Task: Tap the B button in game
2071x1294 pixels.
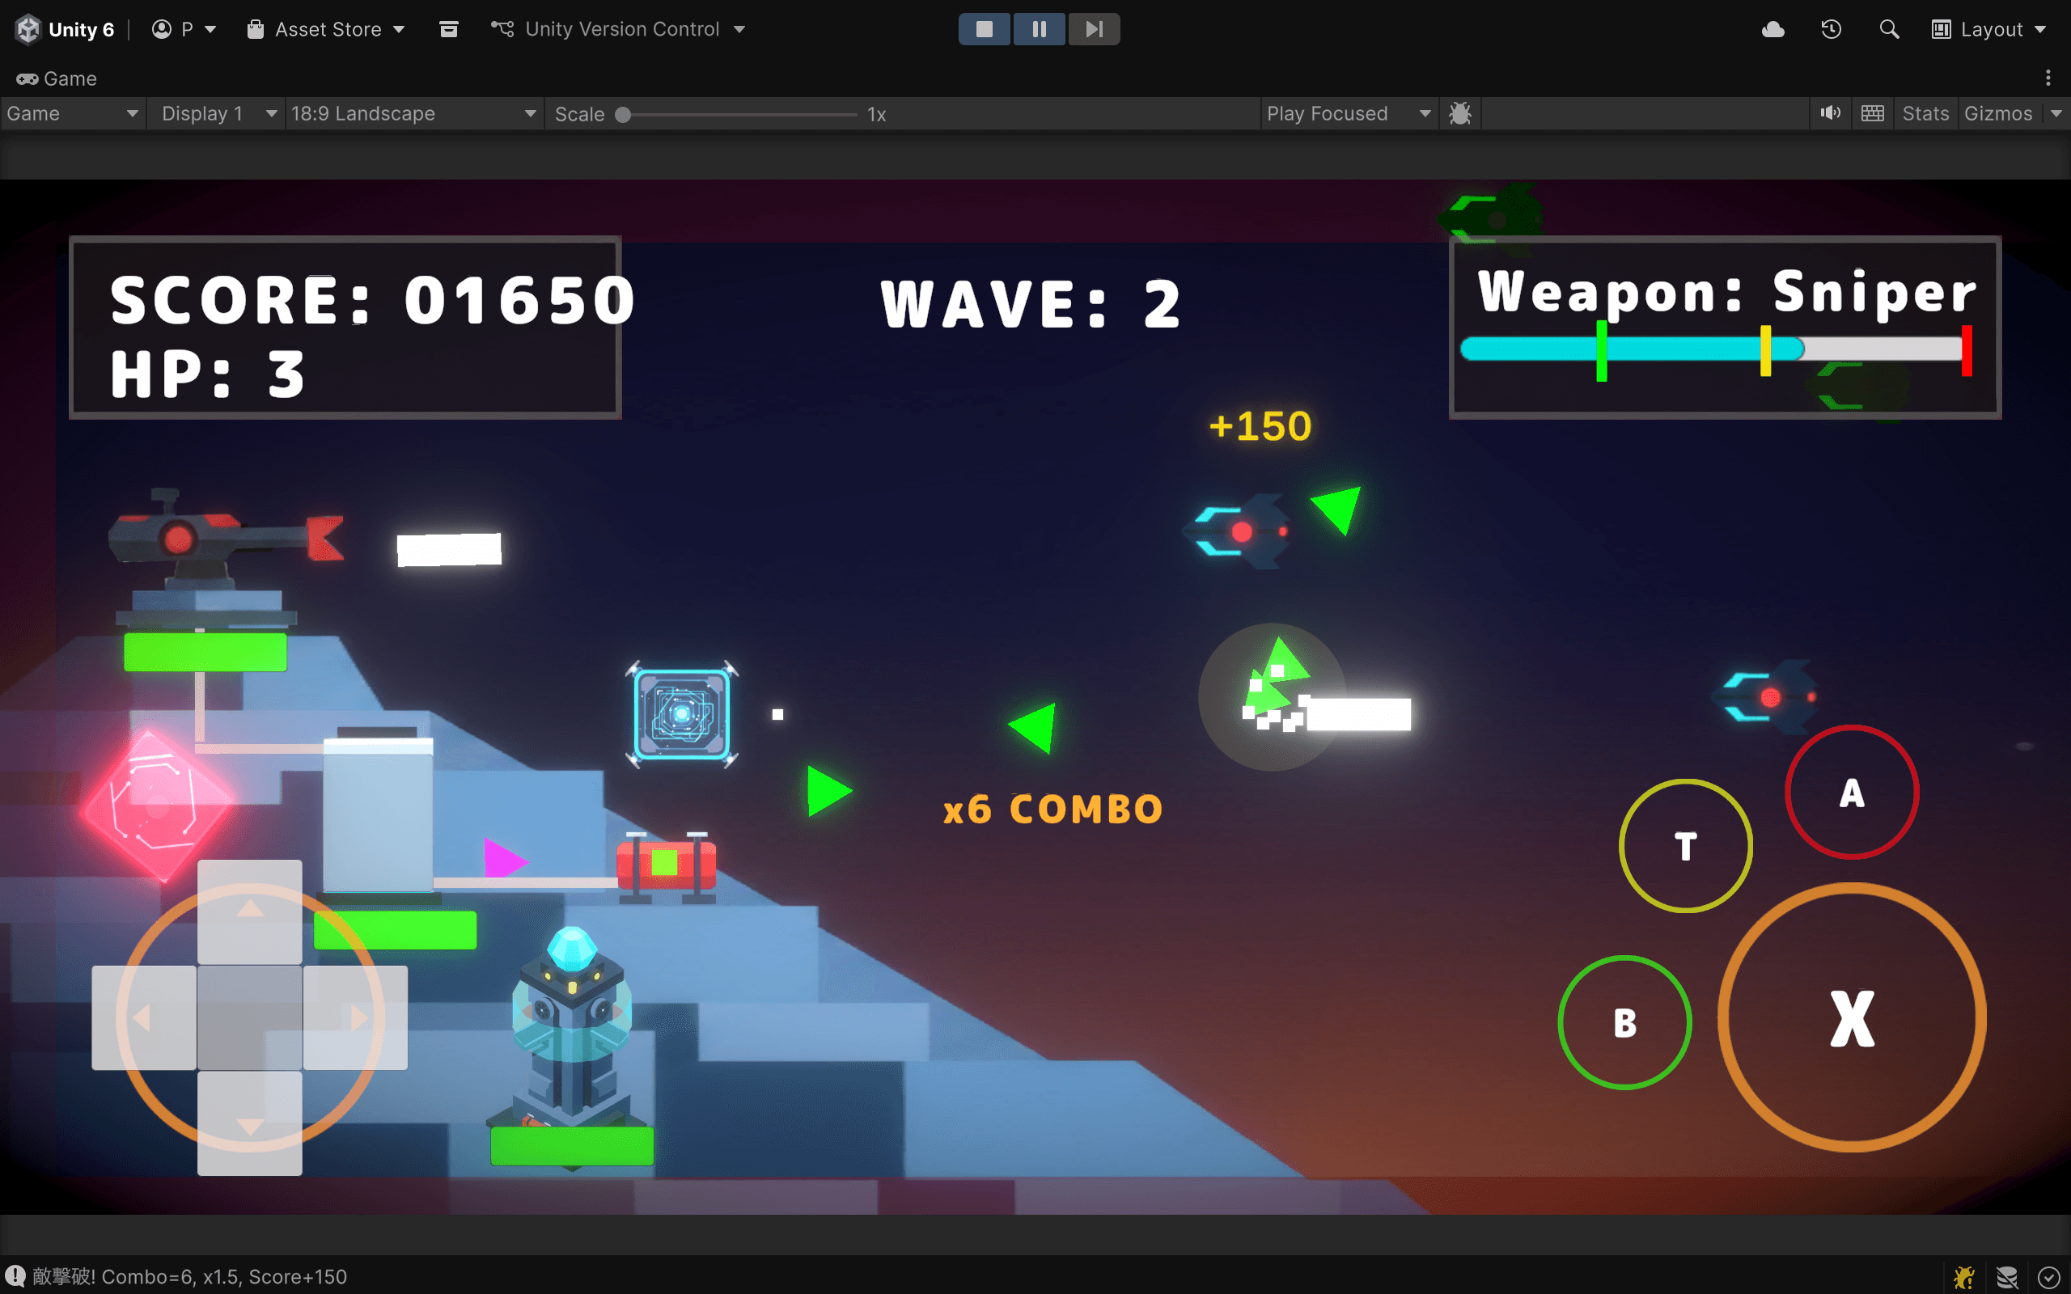Action: (1624, 1023)
